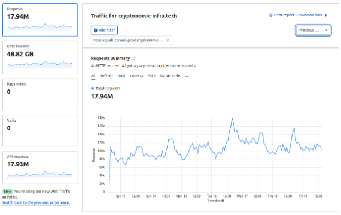Open more tabs ellipsis menu
This screenshot has height=215, width=341.
pos(186,76)
